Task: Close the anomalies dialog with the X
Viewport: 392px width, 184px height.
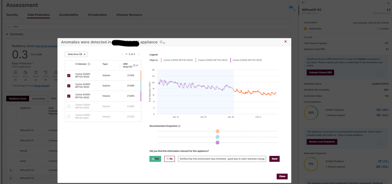Action: tap(285, 41)
